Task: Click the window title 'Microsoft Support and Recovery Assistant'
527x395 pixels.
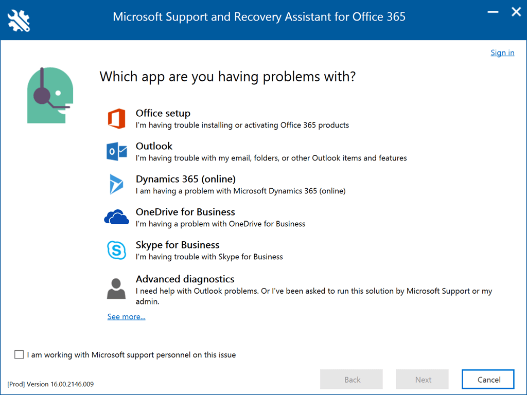Action: point(259,17)
